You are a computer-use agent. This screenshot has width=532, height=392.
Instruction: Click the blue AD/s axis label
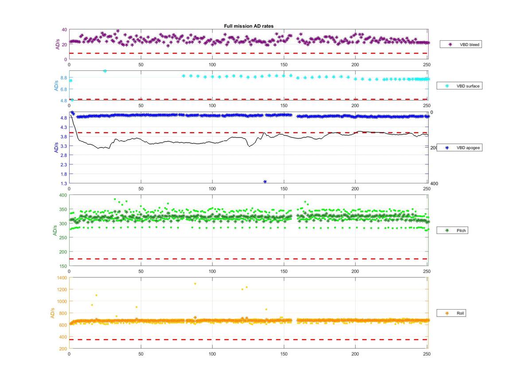pyautogui.click(x=56, y=148)
